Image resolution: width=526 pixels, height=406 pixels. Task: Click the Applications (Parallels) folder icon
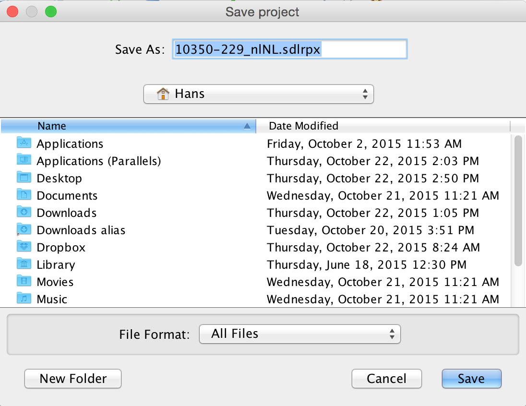tap(24, 160)
